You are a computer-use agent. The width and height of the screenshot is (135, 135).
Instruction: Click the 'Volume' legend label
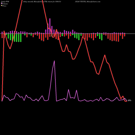point(5,4)
